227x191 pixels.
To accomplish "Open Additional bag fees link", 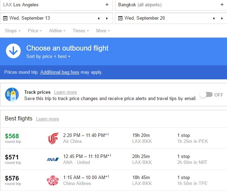I will click(60, 72).
